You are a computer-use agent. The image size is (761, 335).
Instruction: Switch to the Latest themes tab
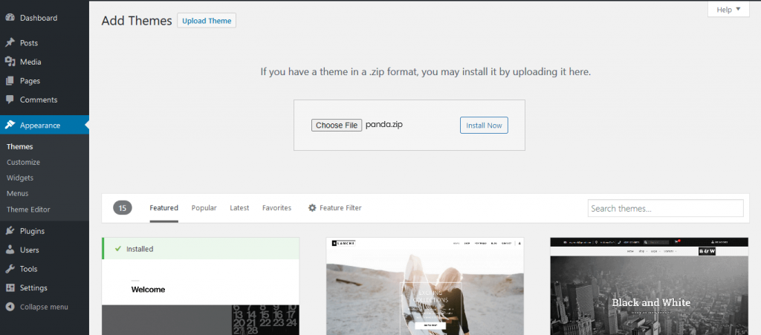coord(239,208)
